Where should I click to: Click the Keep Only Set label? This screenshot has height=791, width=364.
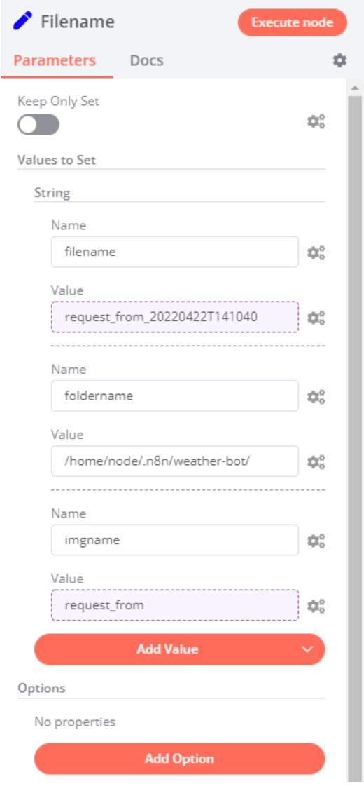pyautogui.click(x=58, y=102)
